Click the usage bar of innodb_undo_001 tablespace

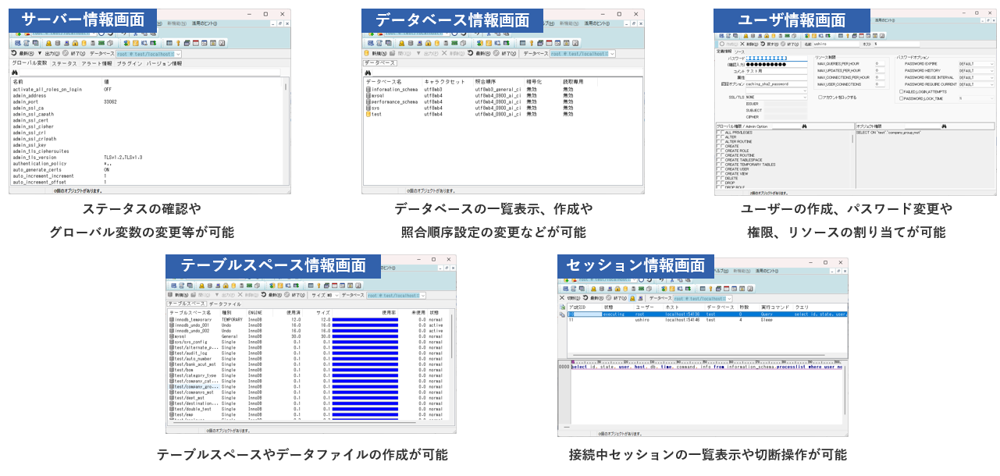[x=366, y=325]
